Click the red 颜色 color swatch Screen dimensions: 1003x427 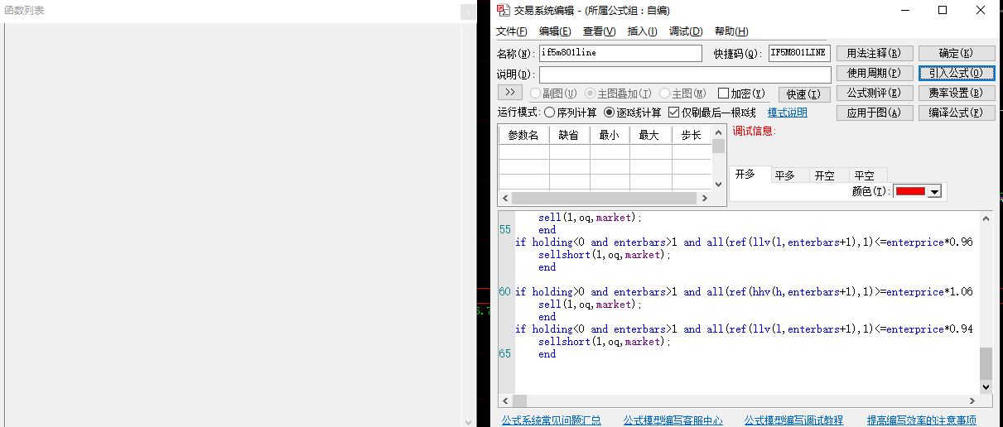910,191
